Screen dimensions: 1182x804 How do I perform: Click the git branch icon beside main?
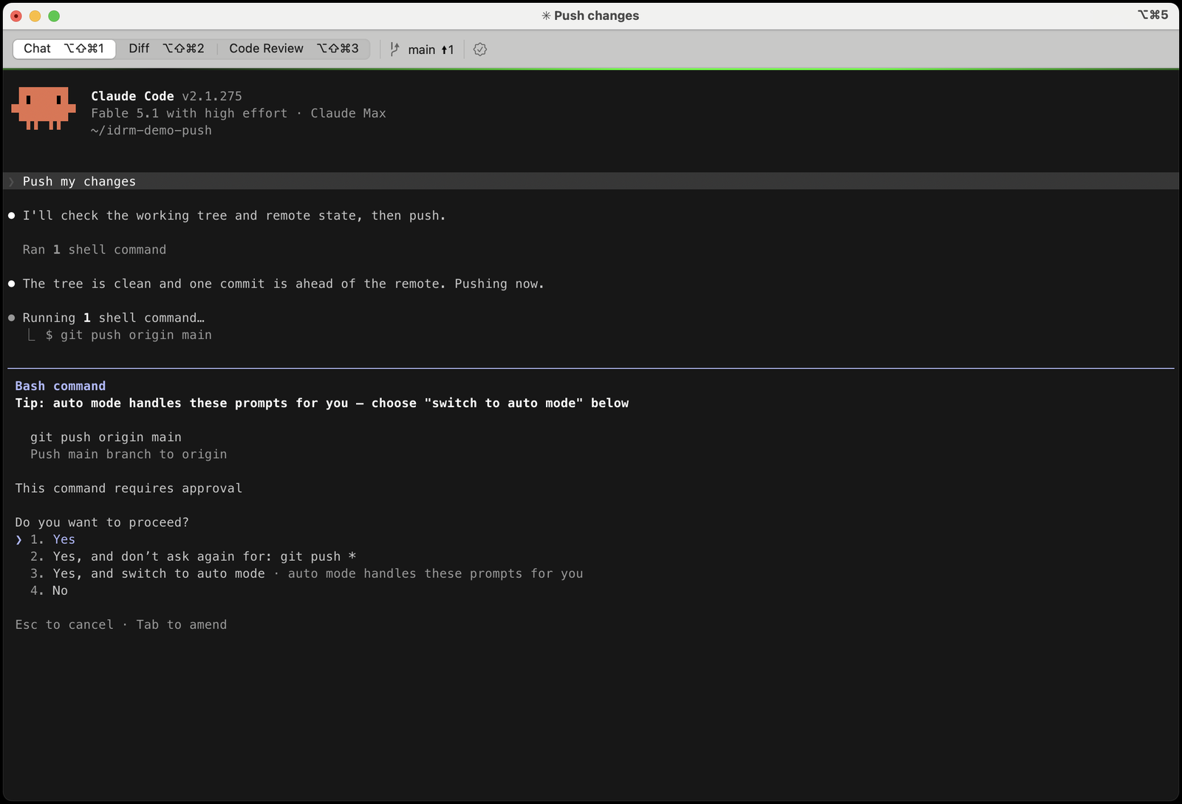394,50
